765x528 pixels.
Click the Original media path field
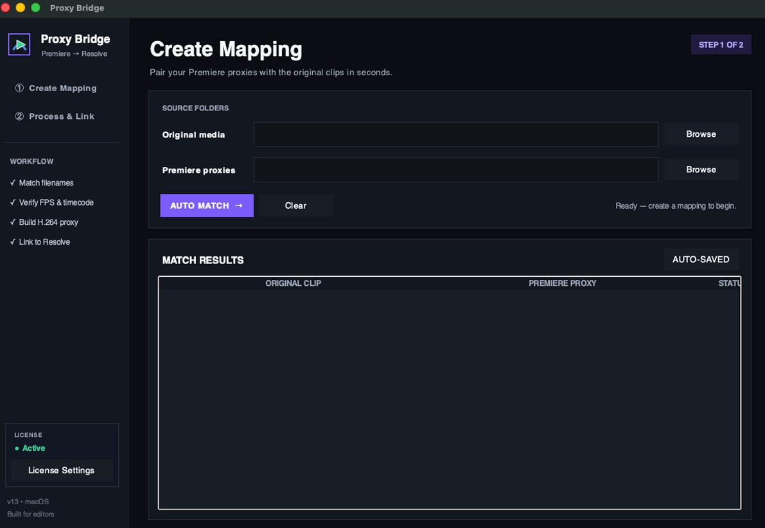[455, 134]
